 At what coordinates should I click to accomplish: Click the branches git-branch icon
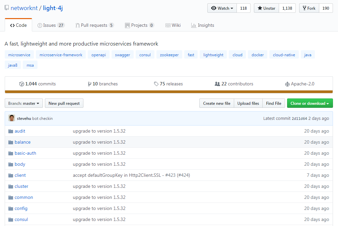(89, 84)
